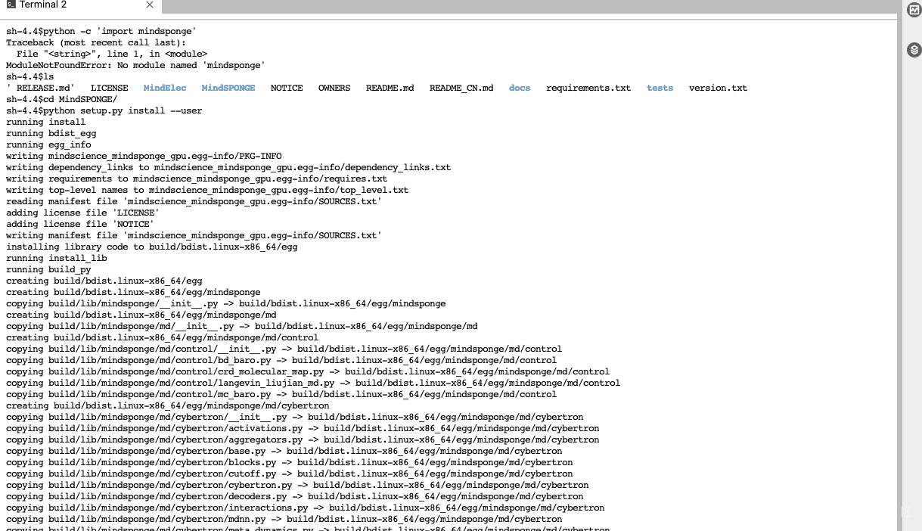Click the "adding license file 'LICENSE'" line
The image size is (922, 531).
(83, 213)
